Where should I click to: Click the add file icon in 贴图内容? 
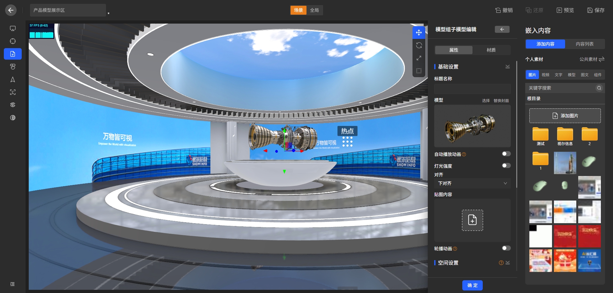coord(472,220)
